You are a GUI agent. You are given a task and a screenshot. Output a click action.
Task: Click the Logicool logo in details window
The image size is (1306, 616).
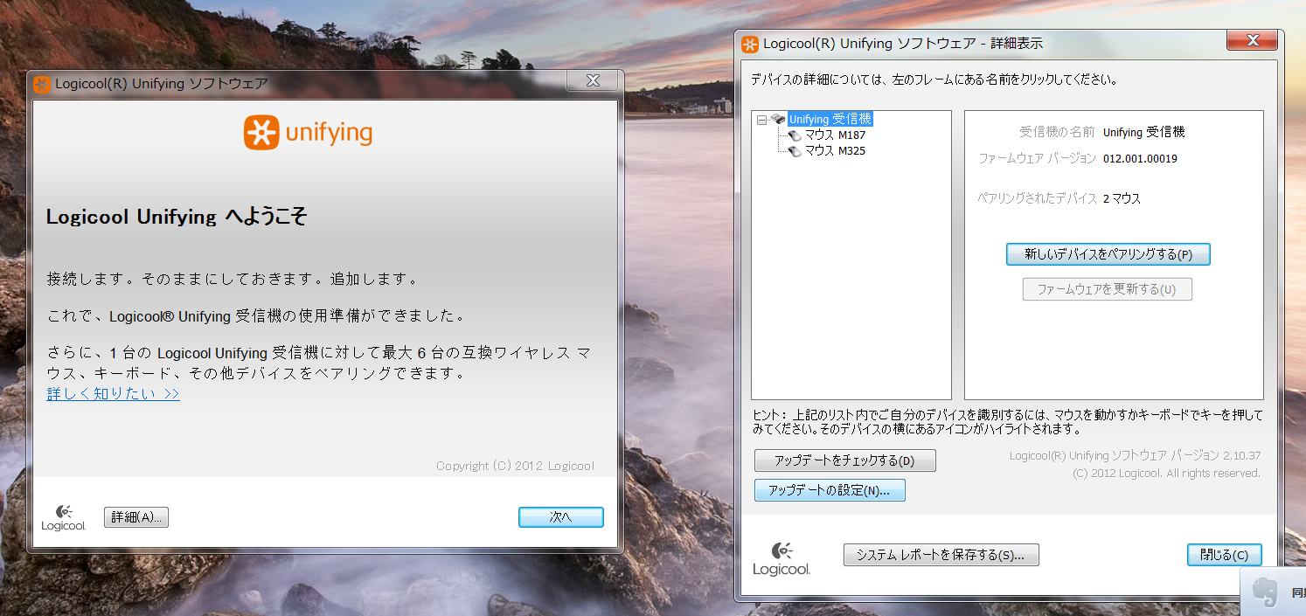[782, 557]
